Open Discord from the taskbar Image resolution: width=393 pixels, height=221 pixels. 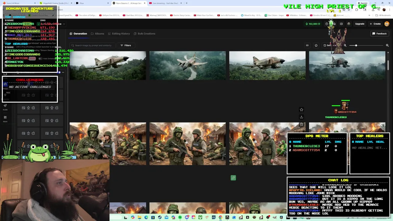click(x=187, y=217)
